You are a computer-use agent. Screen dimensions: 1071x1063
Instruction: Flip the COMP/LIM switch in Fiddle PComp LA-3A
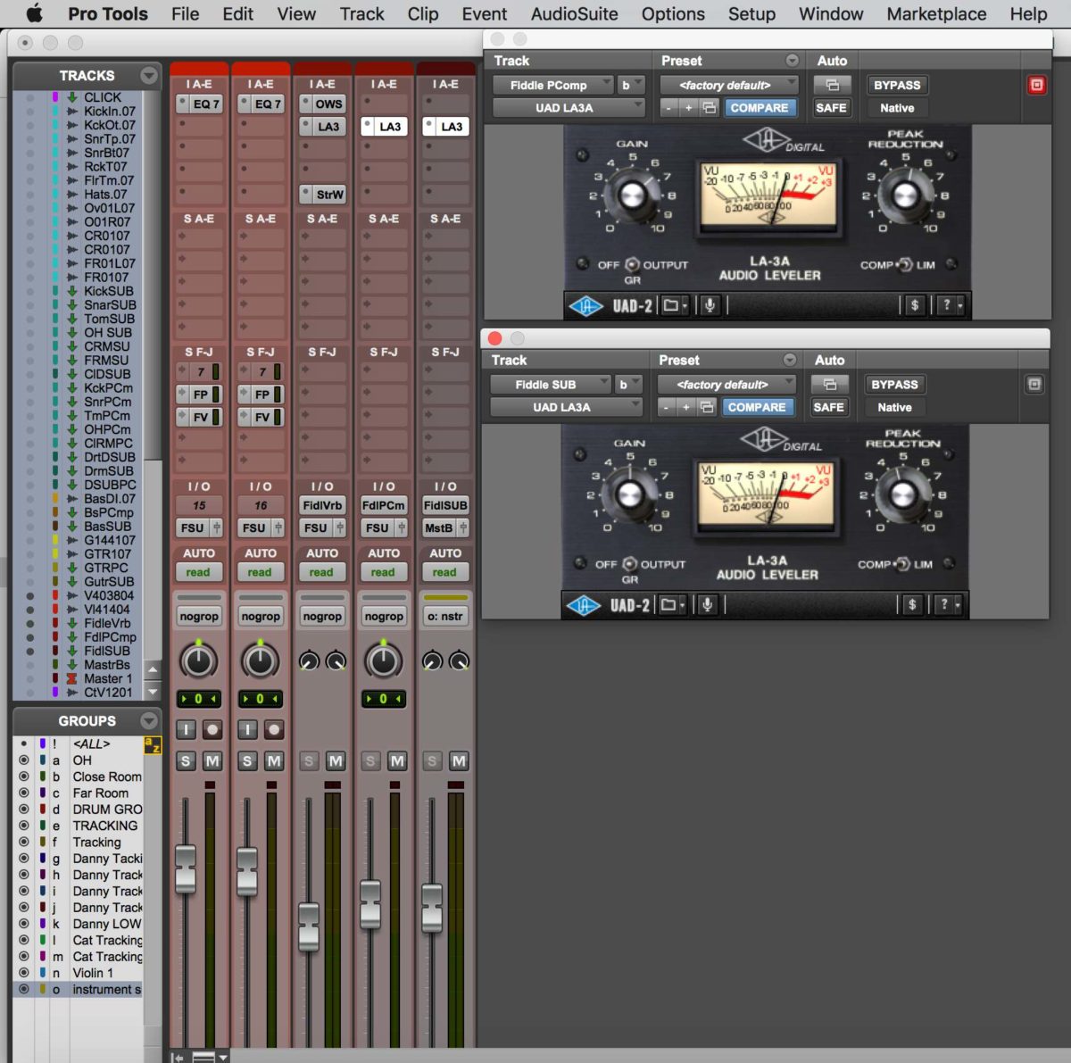[x=904, y=264]
